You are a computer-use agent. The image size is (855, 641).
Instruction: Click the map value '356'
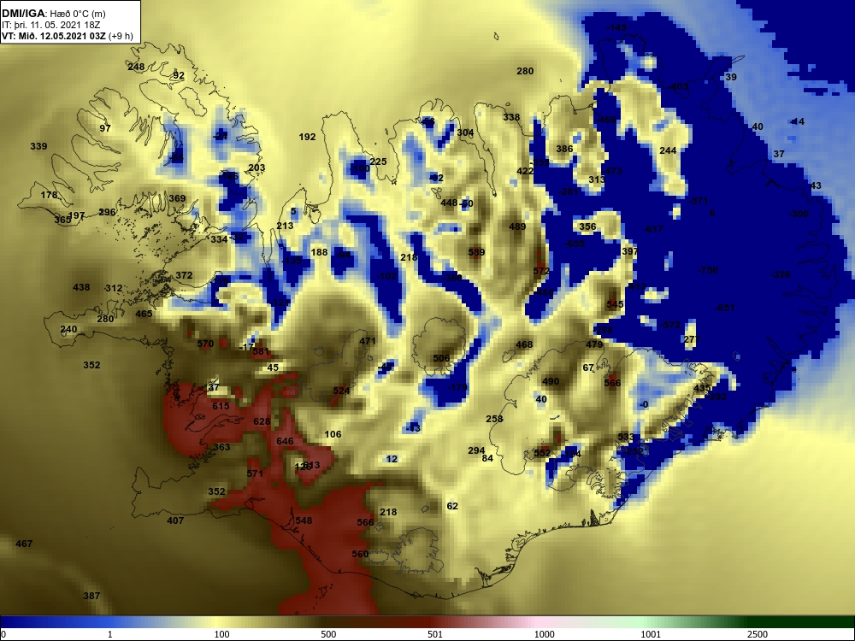(x=588, y=227)
